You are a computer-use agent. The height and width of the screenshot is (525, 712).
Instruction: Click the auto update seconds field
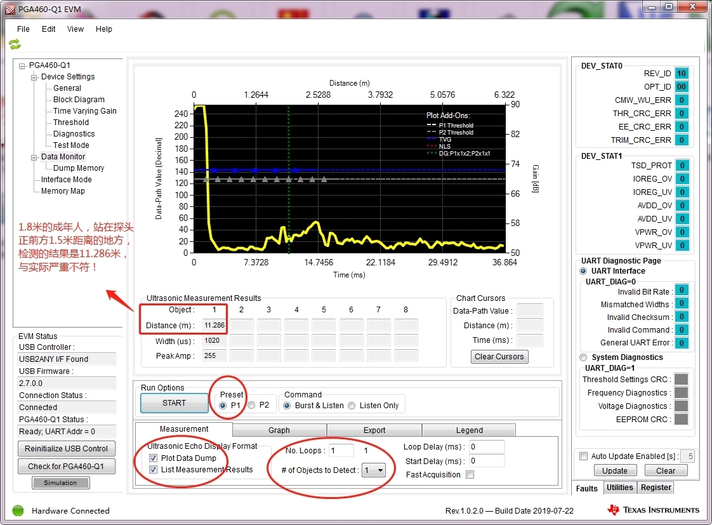coord(688,456)
